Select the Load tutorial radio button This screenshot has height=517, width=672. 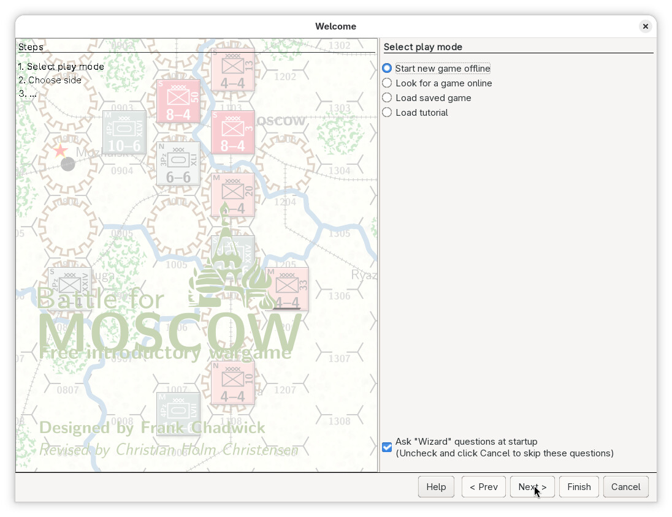[387, 113]
